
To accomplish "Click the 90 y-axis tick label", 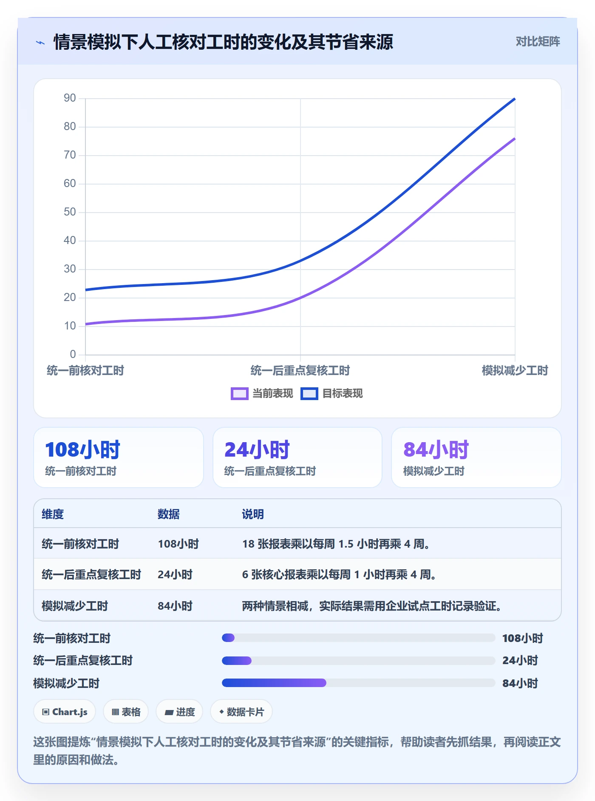I will click(x=70, y=98).
